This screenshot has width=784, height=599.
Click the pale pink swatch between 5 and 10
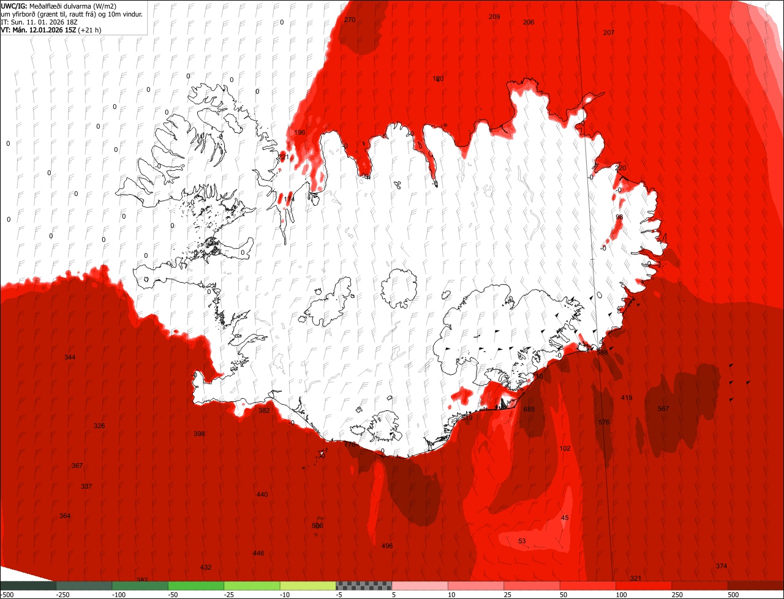click(420, 586)
